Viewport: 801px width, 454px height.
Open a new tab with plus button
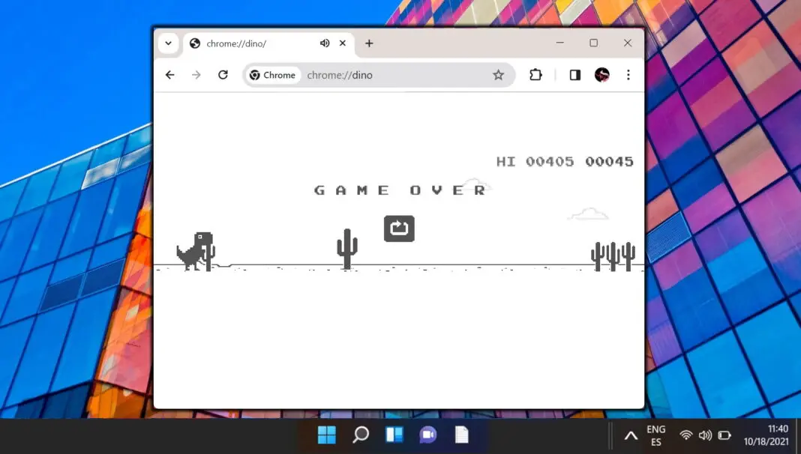[x=369, y=43]
